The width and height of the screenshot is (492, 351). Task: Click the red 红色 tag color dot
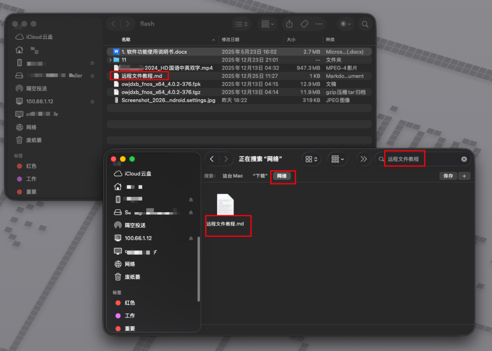pos(118,303)
